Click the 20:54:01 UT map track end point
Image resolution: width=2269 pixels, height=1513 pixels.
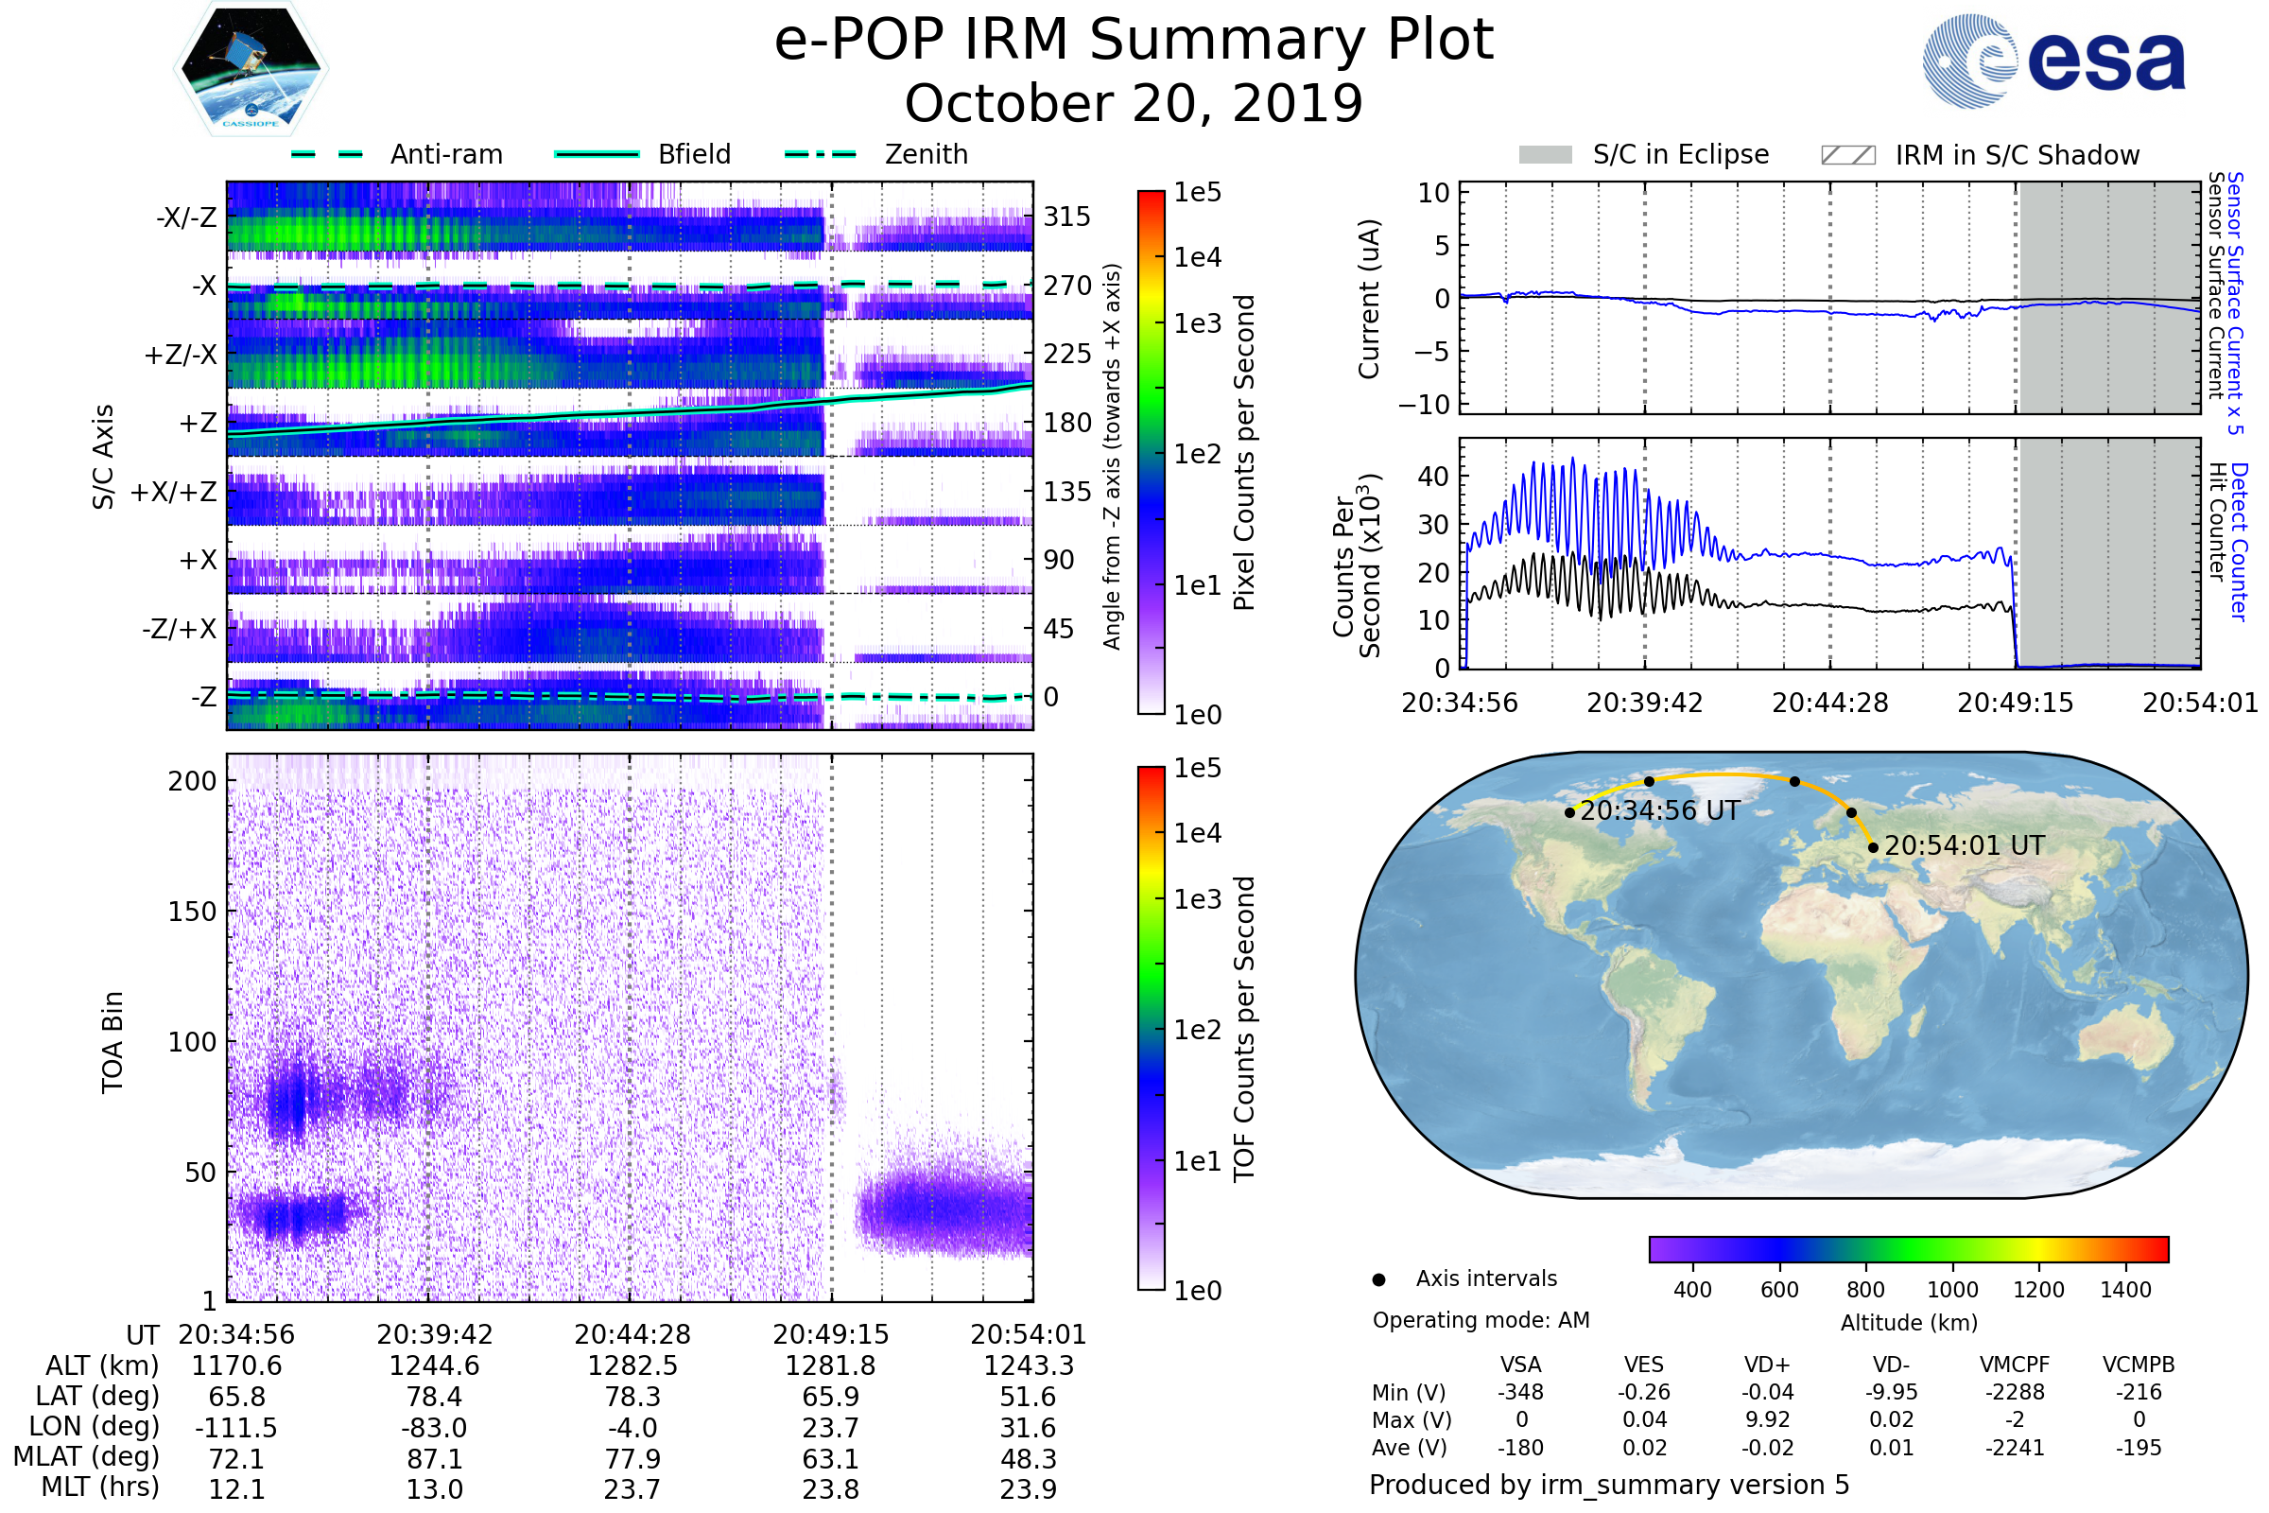click(x=1873, y=847)
